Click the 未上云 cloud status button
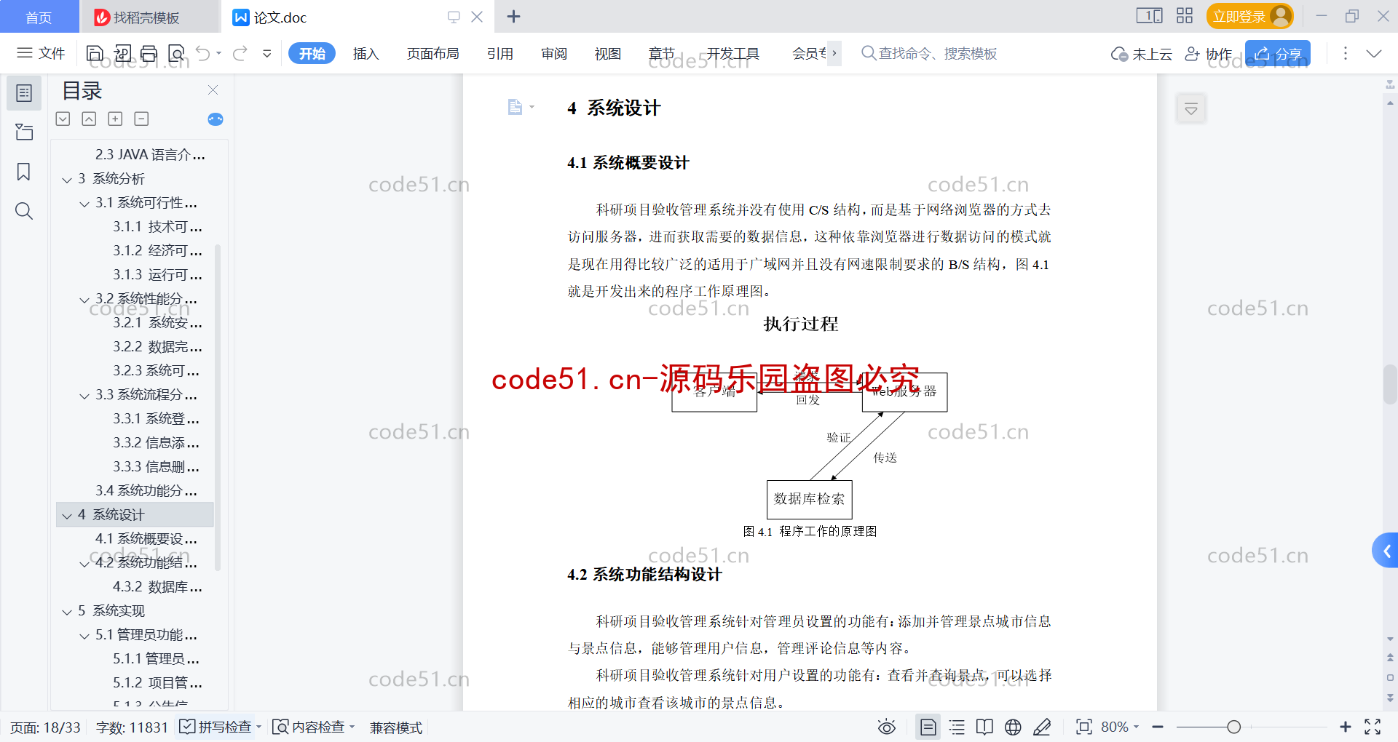The image size is (1398, 742). pos(1141,54)
